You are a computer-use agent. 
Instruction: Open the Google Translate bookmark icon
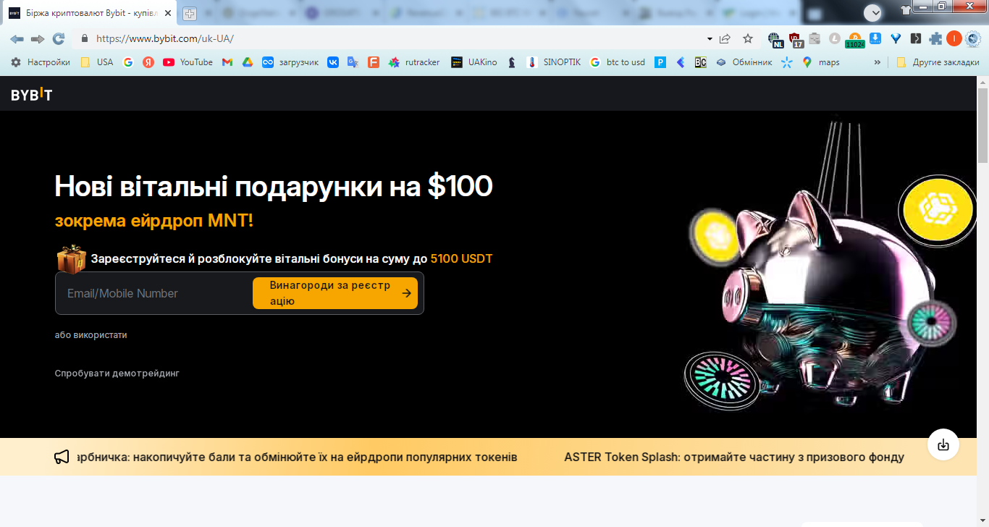pos(353,62)
